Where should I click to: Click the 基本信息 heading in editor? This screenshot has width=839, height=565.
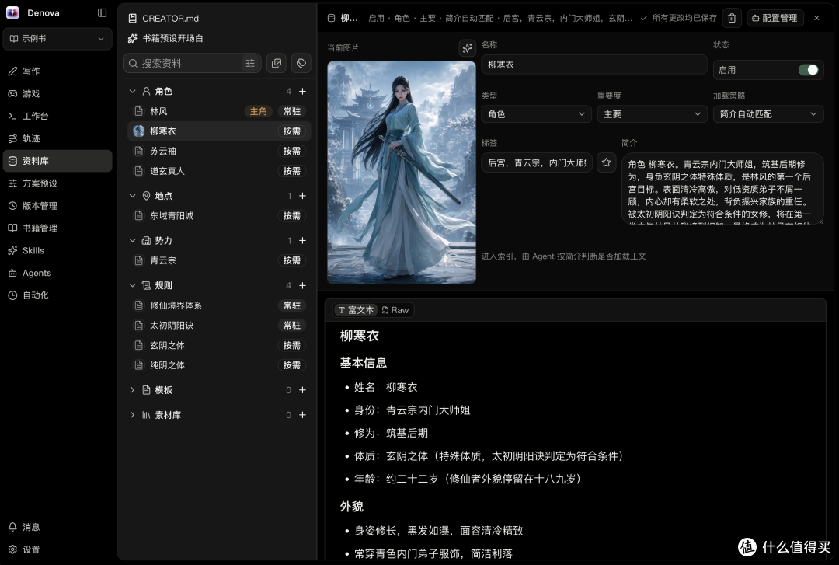point(364,363)
